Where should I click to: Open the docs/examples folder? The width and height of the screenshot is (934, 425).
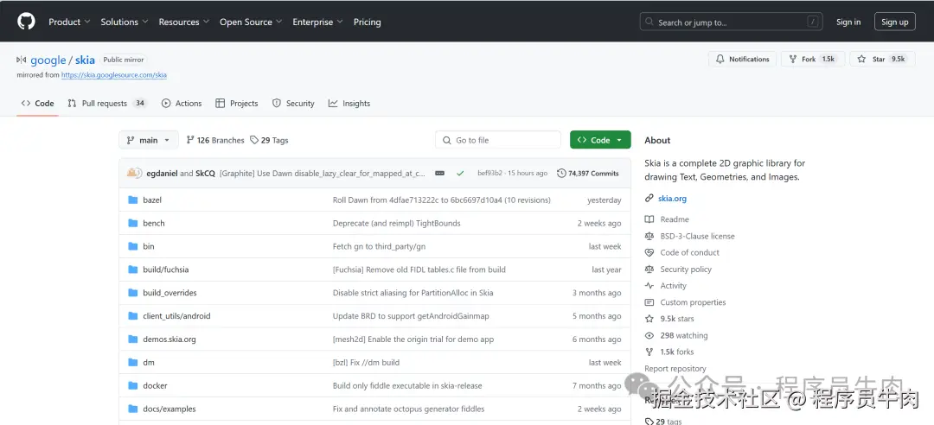(x=170, y=409)
